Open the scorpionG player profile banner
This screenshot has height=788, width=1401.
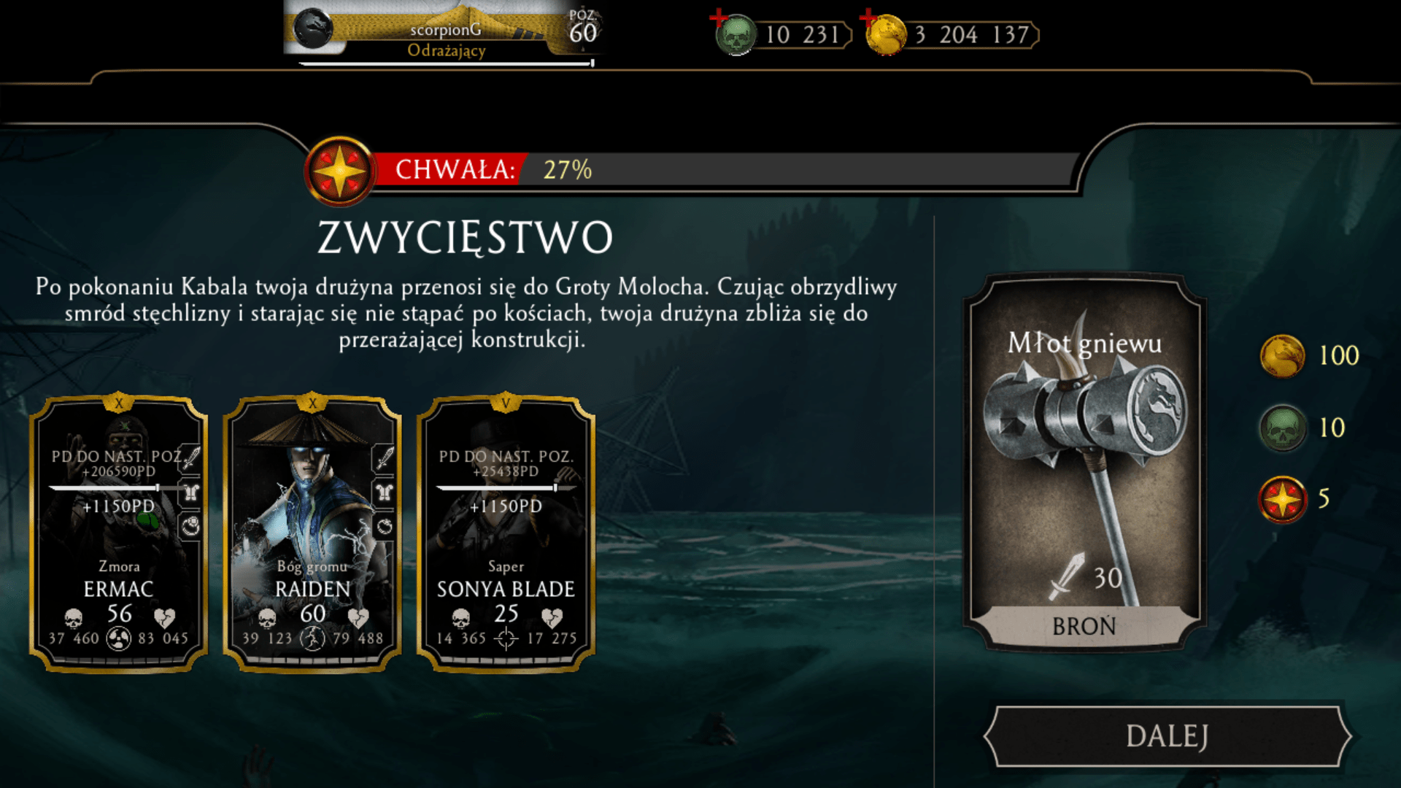click(x=444, y=33)
